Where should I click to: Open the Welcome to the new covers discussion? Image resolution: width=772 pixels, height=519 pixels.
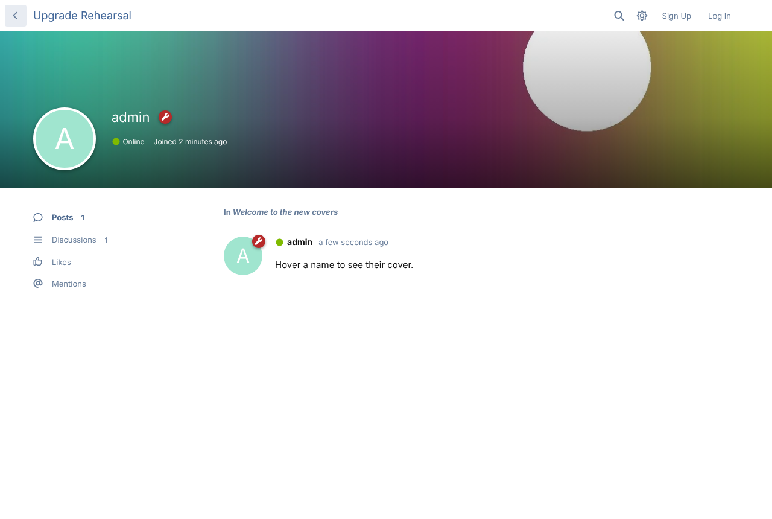tap(285, 212)
